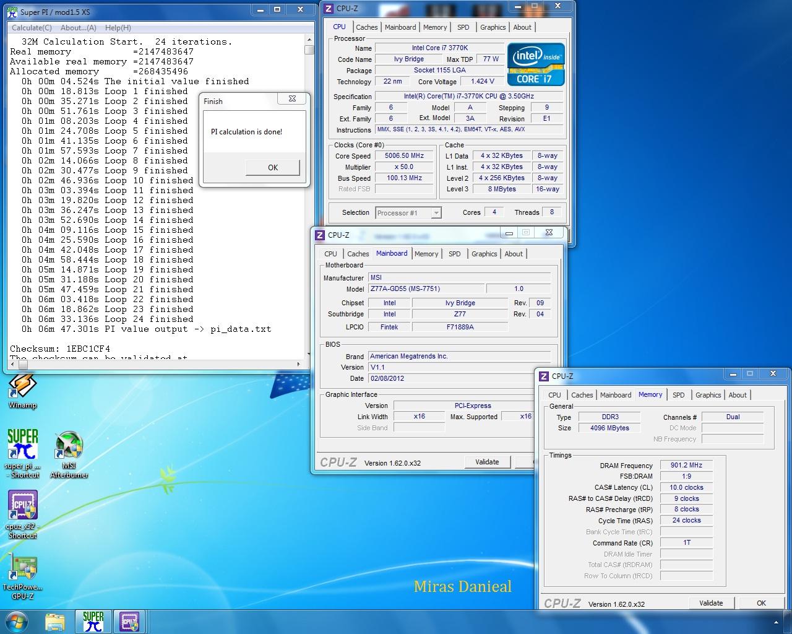Switch to About tab in CPU window
The height and width of the screenshot is (634, 792).
(x=522, y=27)
